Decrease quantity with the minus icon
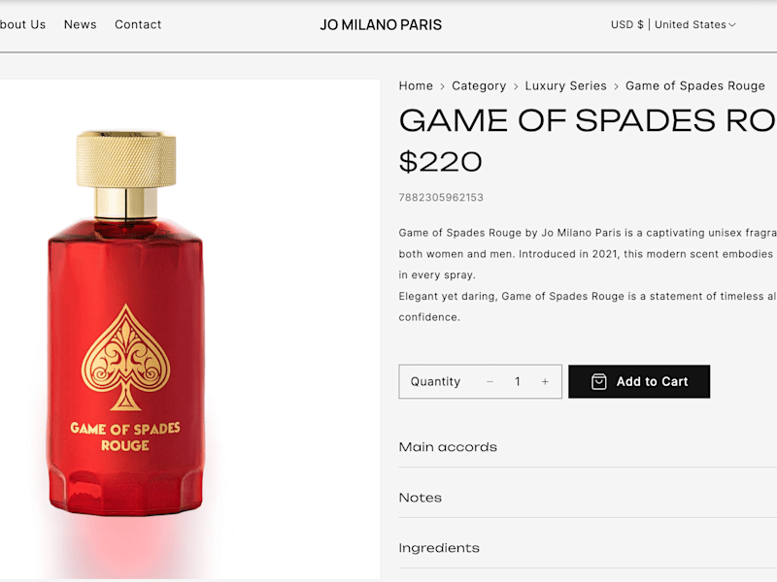This screenshot has width=777, height=582. pos(490,381)
